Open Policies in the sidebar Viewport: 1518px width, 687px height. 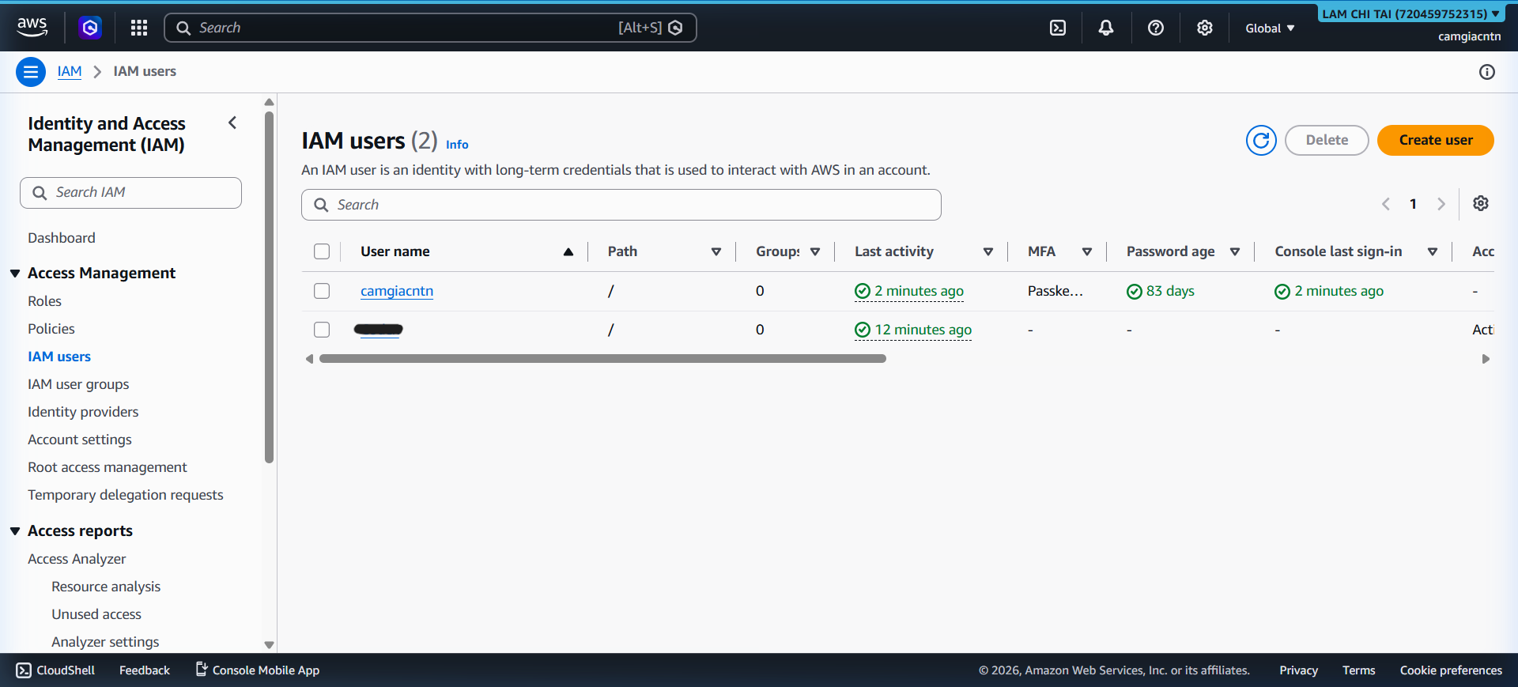pos(51,329)
